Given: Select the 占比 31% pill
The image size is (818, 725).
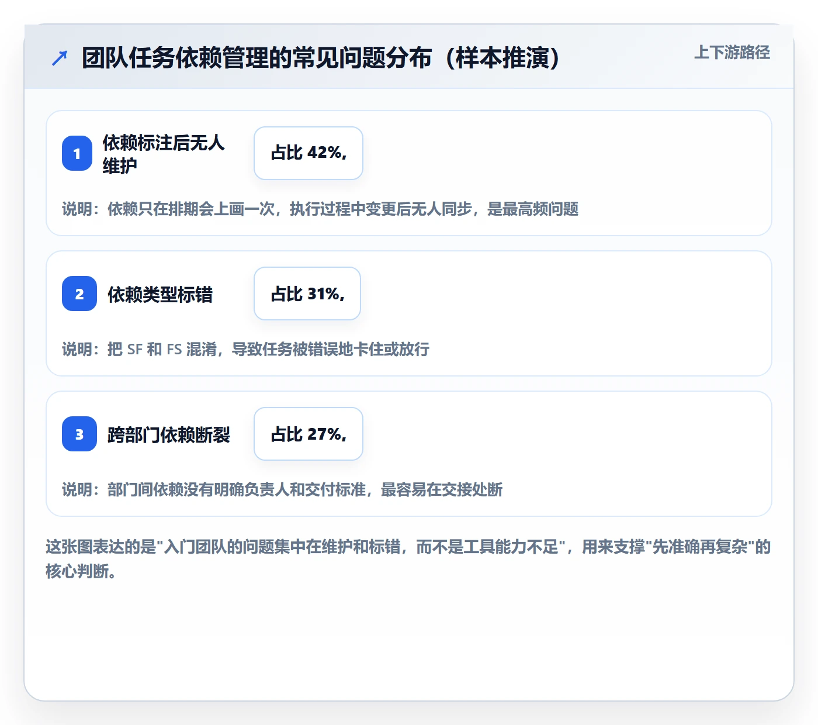Looking at the screenshot, I should click(x=307, y=294).
